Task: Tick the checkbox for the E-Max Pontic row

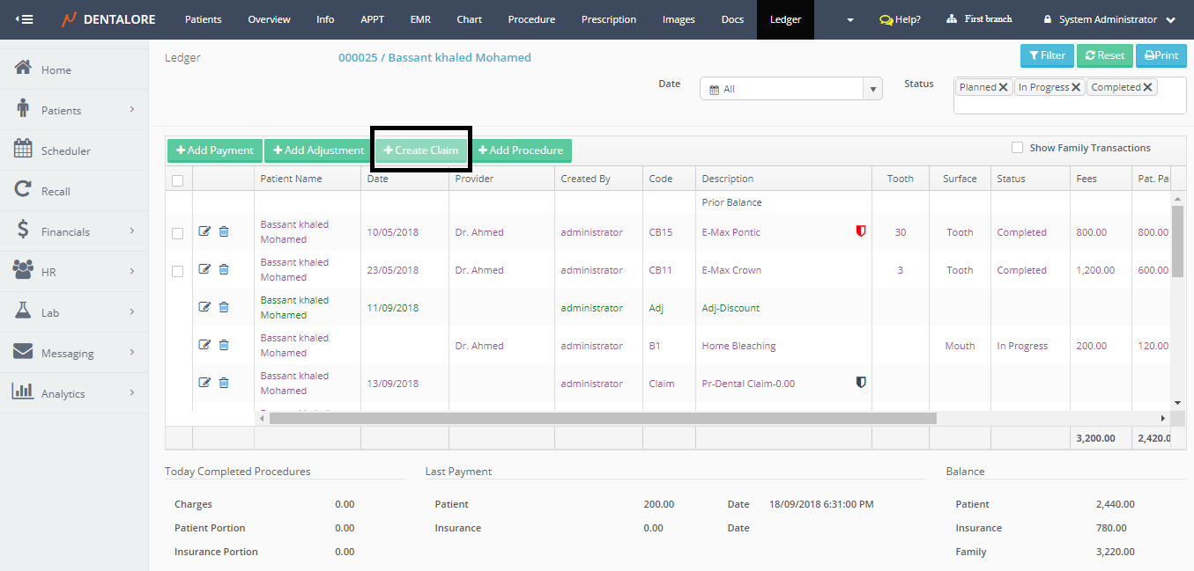Action: pos(178,233)
